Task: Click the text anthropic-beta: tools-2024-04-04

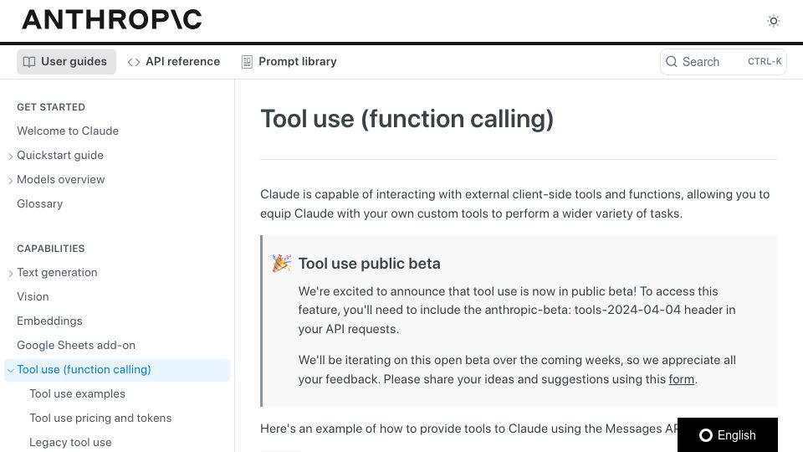Action: click(583, 310)
